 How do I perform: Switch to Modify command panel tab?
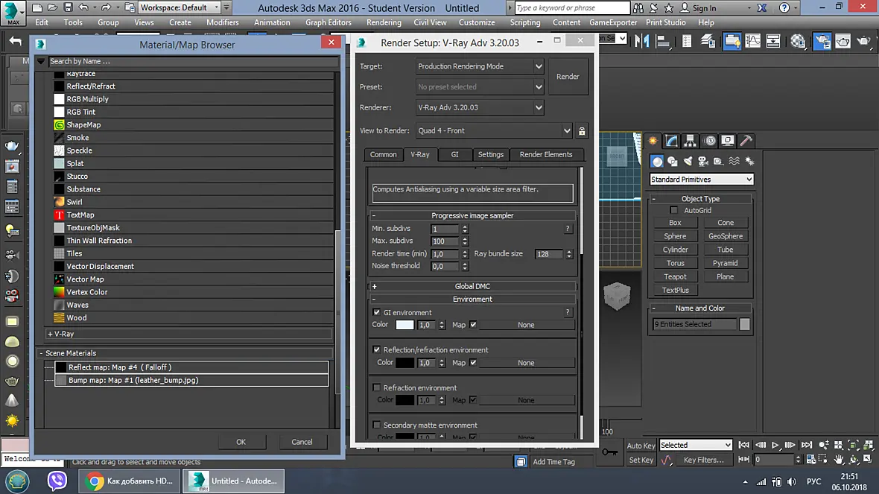pos(672,141)
